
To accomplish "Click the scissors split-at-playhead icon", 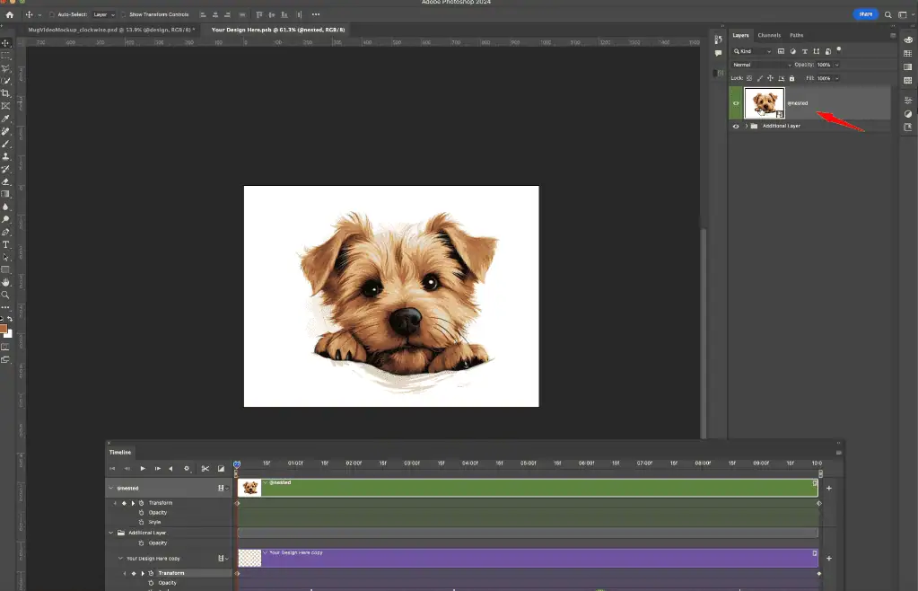I will [205, 468].
